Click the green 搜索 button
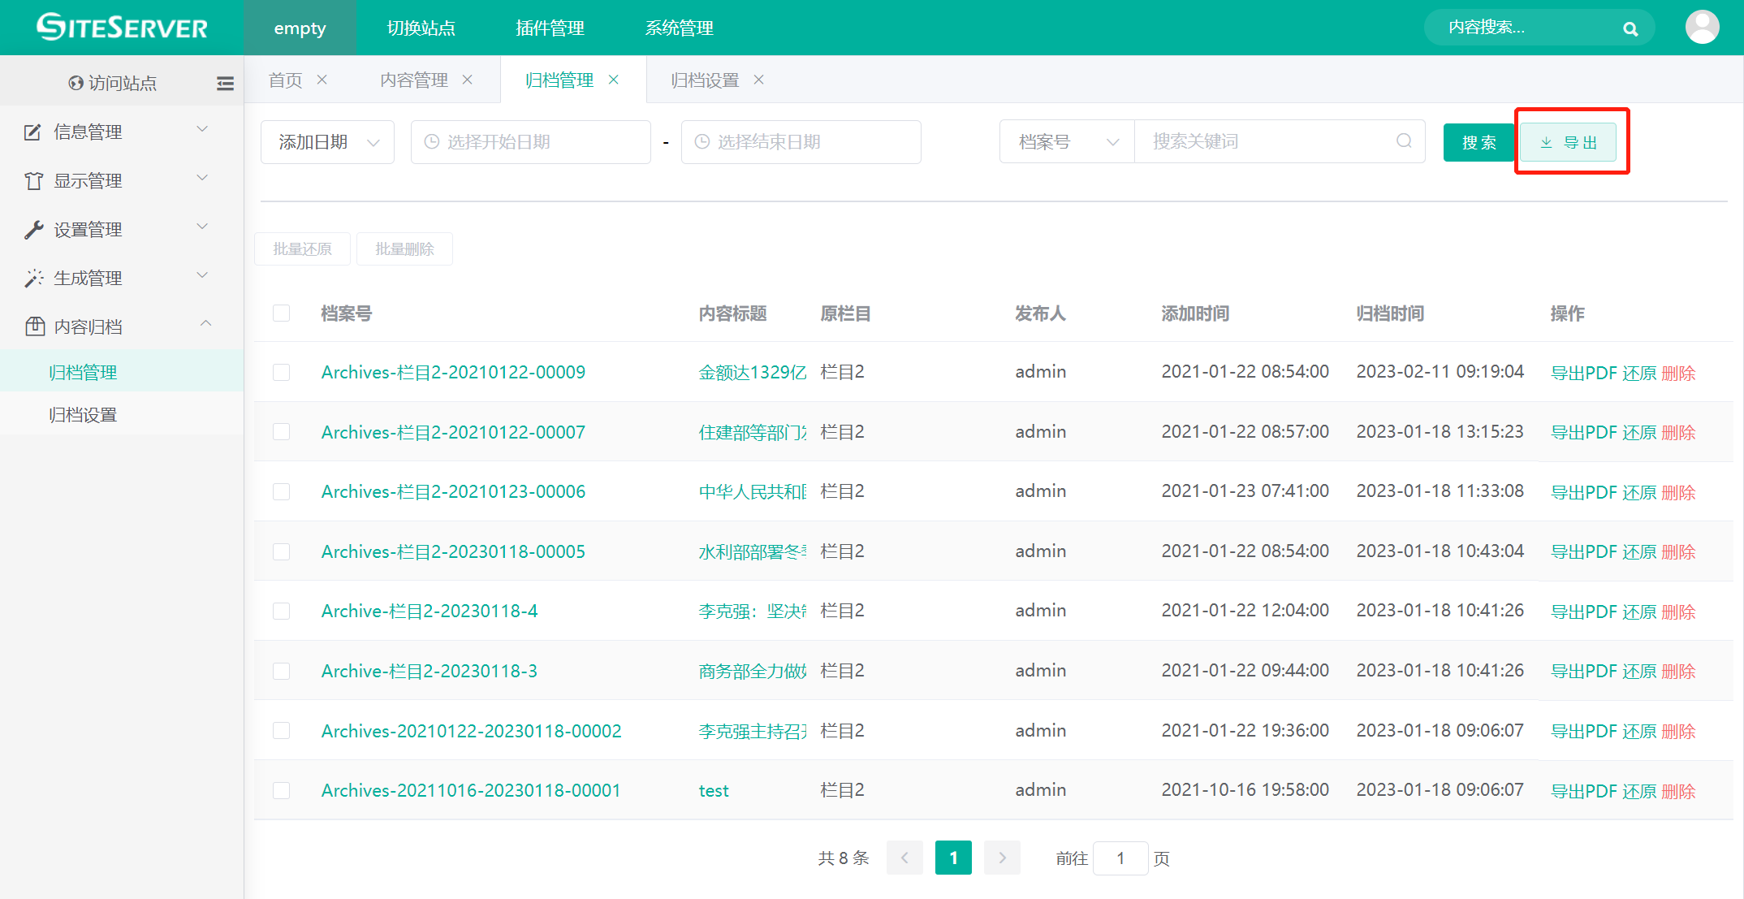Viewport: 1744px width, 899px height. (1479, 143)
